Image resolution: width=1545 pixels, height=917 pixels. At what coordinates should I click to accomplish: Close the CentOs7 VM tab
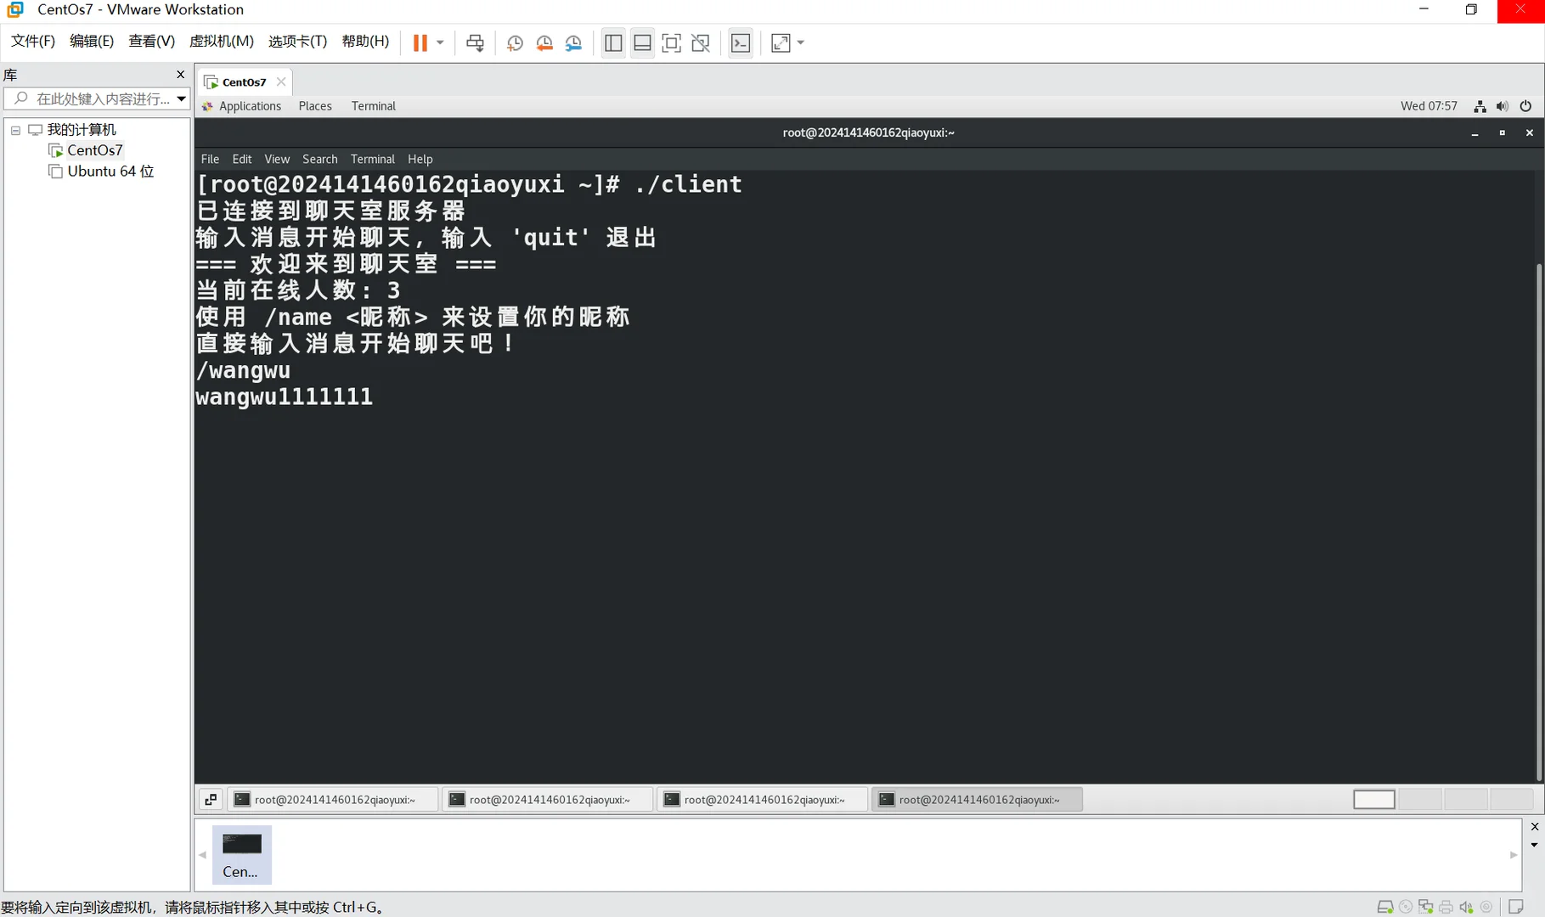point(281,82)
